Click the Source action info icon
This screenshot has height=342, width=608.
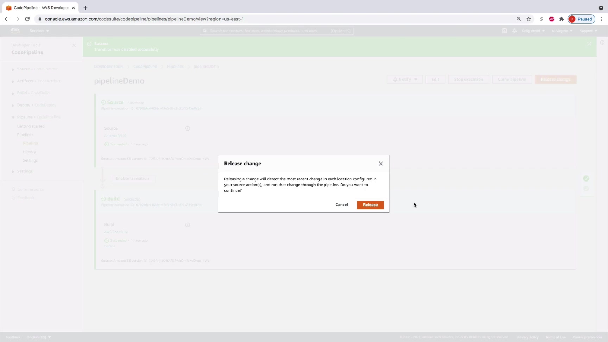[188, 128]
